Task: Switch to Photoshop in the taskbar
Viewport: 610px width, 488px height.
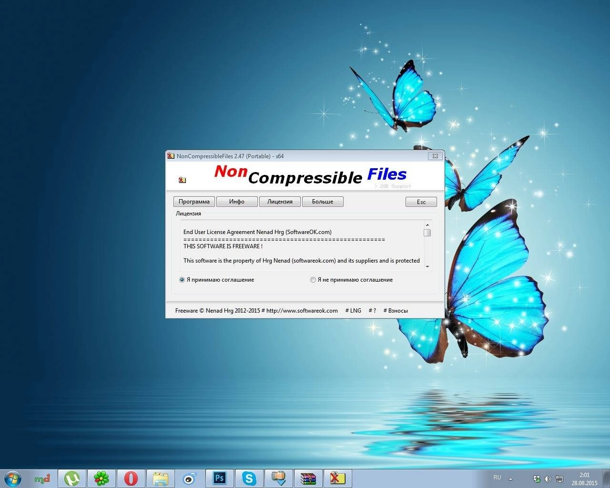Action: [219, 478]
